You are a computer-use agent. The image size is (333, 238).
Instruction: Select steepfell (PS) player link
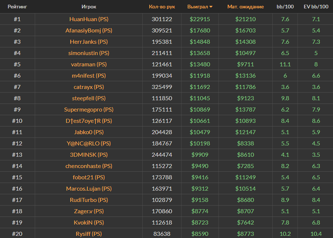(x=89, y=98)
